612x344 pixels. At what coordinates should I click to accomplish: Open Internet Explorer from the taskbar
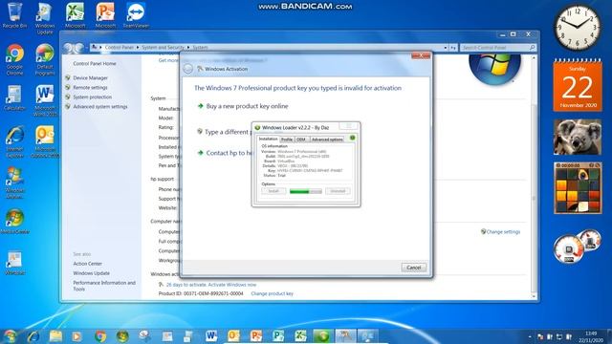[33, 336]
